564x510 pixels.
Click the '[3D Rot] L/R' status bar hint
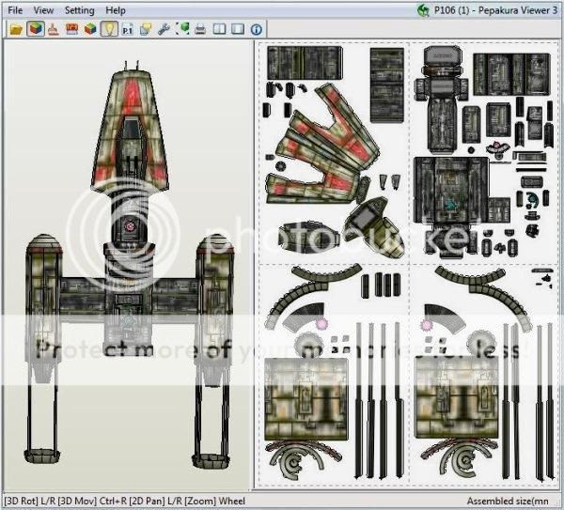tap(30, 501)
